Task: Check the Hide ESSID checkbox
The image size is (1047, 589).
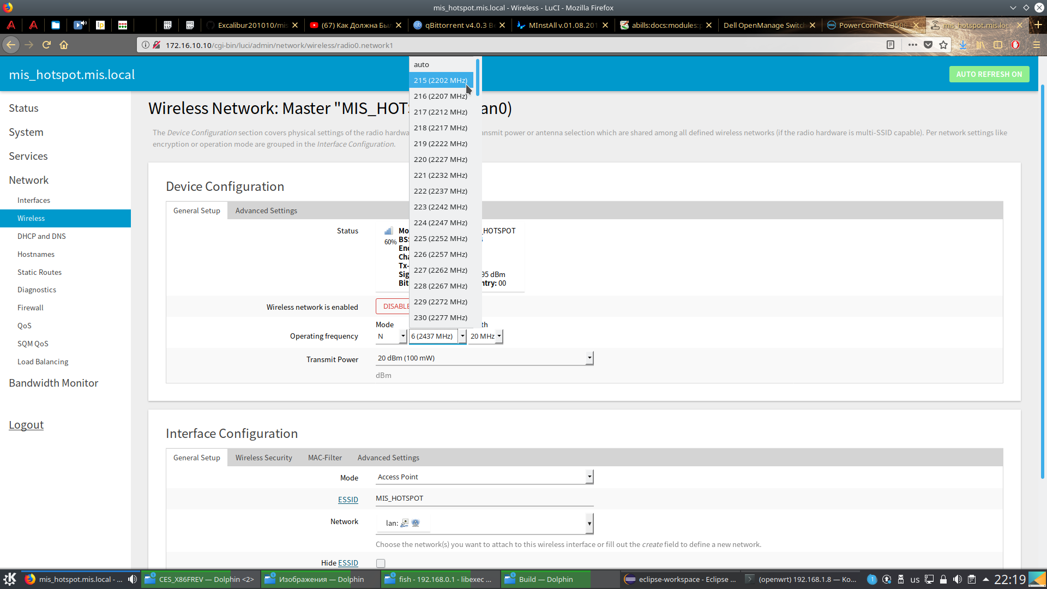Action: coord(381,563)
